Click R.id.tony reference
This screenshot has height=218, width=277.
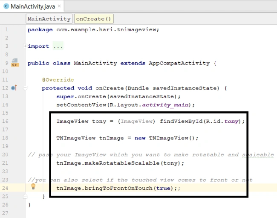tap(222, 121)
